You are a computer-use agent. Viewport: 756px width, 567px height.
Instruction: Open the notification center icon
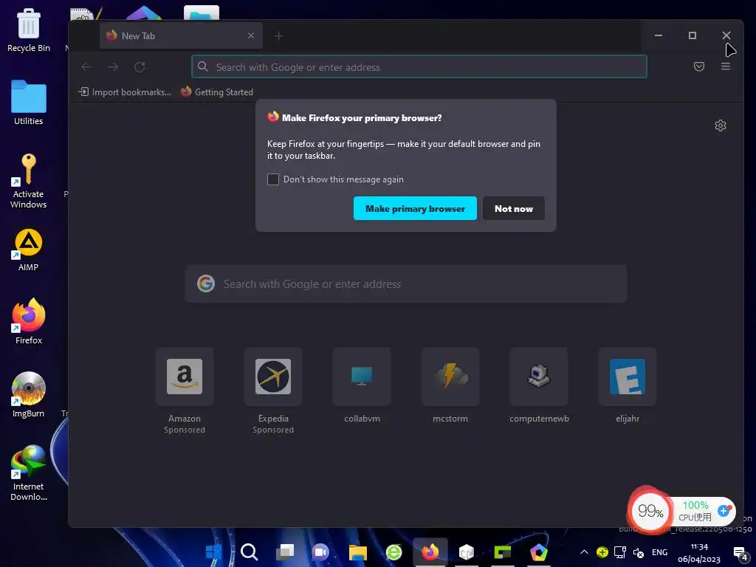click(x=740, y=553)
